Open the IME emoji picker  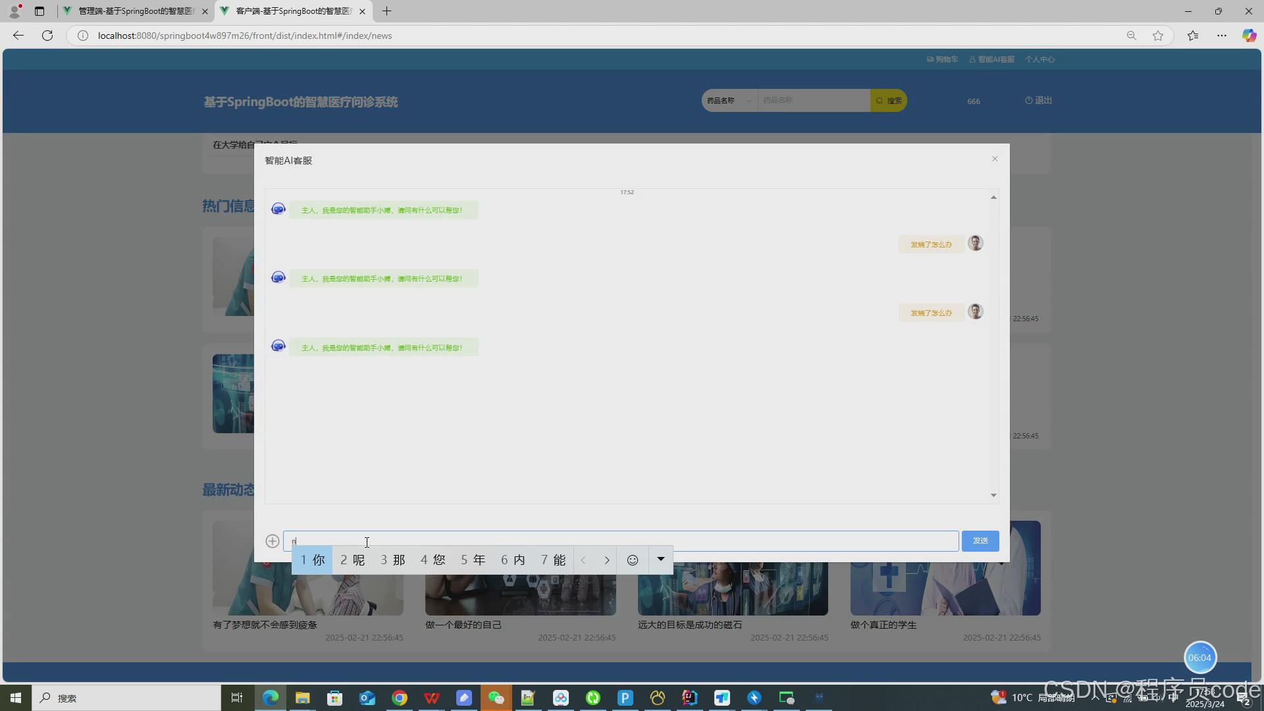pos(633,560)
